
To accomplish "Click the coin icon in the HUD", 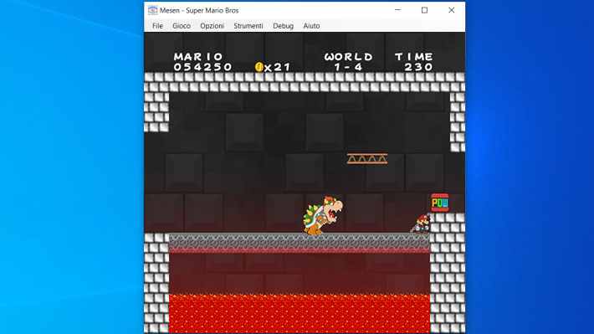I will (x=259, y=67).
